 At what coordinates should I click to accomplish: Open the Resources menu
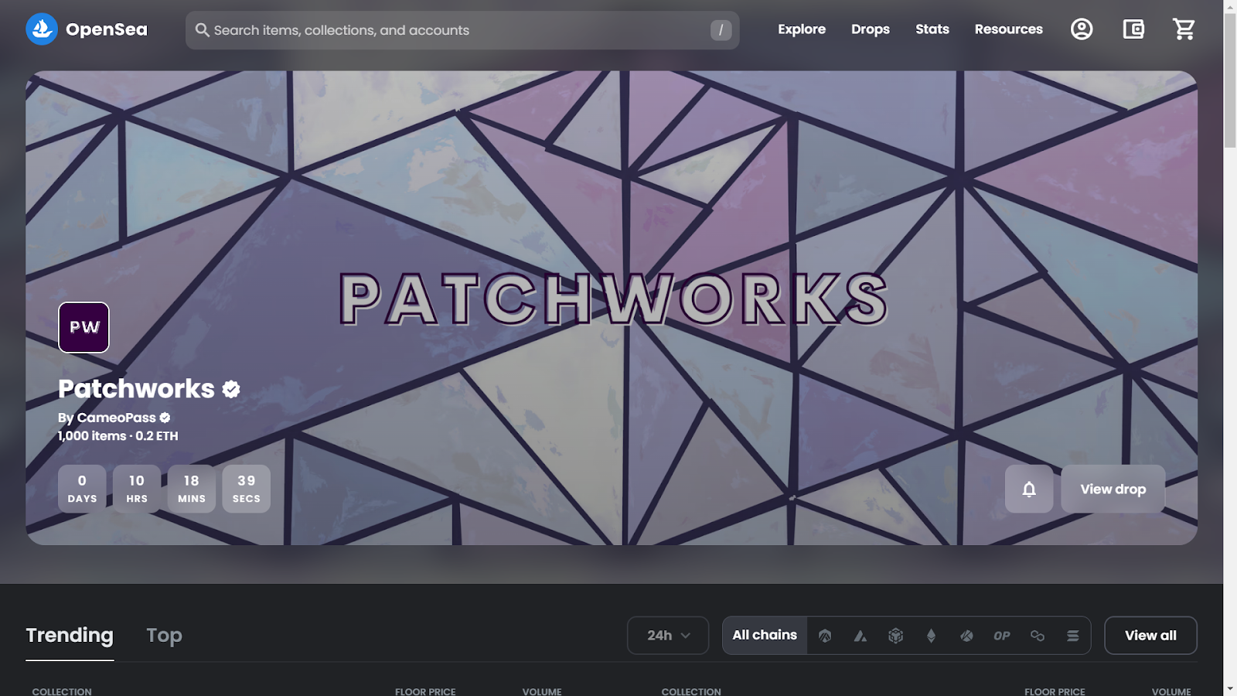(x=1009, y=29)
